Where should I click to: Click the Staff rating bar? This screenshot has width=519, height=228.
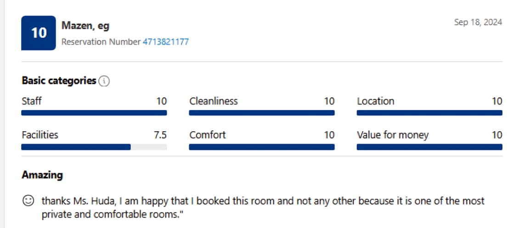click(94, 113)
